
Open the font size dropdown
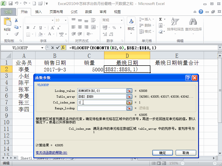[65, 20]
